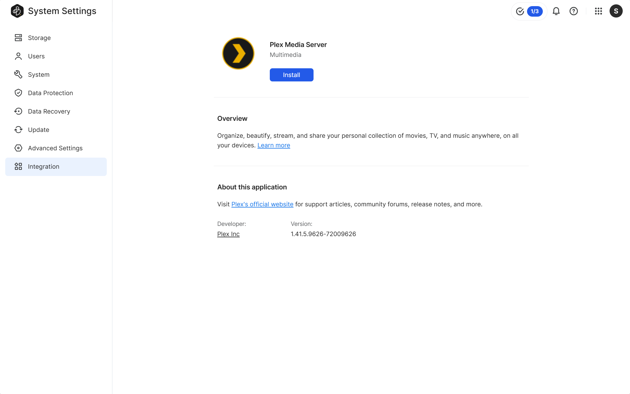The height and width of the screenshot is (394, 630).
Task: Open the Storage section
Action: 39,38
